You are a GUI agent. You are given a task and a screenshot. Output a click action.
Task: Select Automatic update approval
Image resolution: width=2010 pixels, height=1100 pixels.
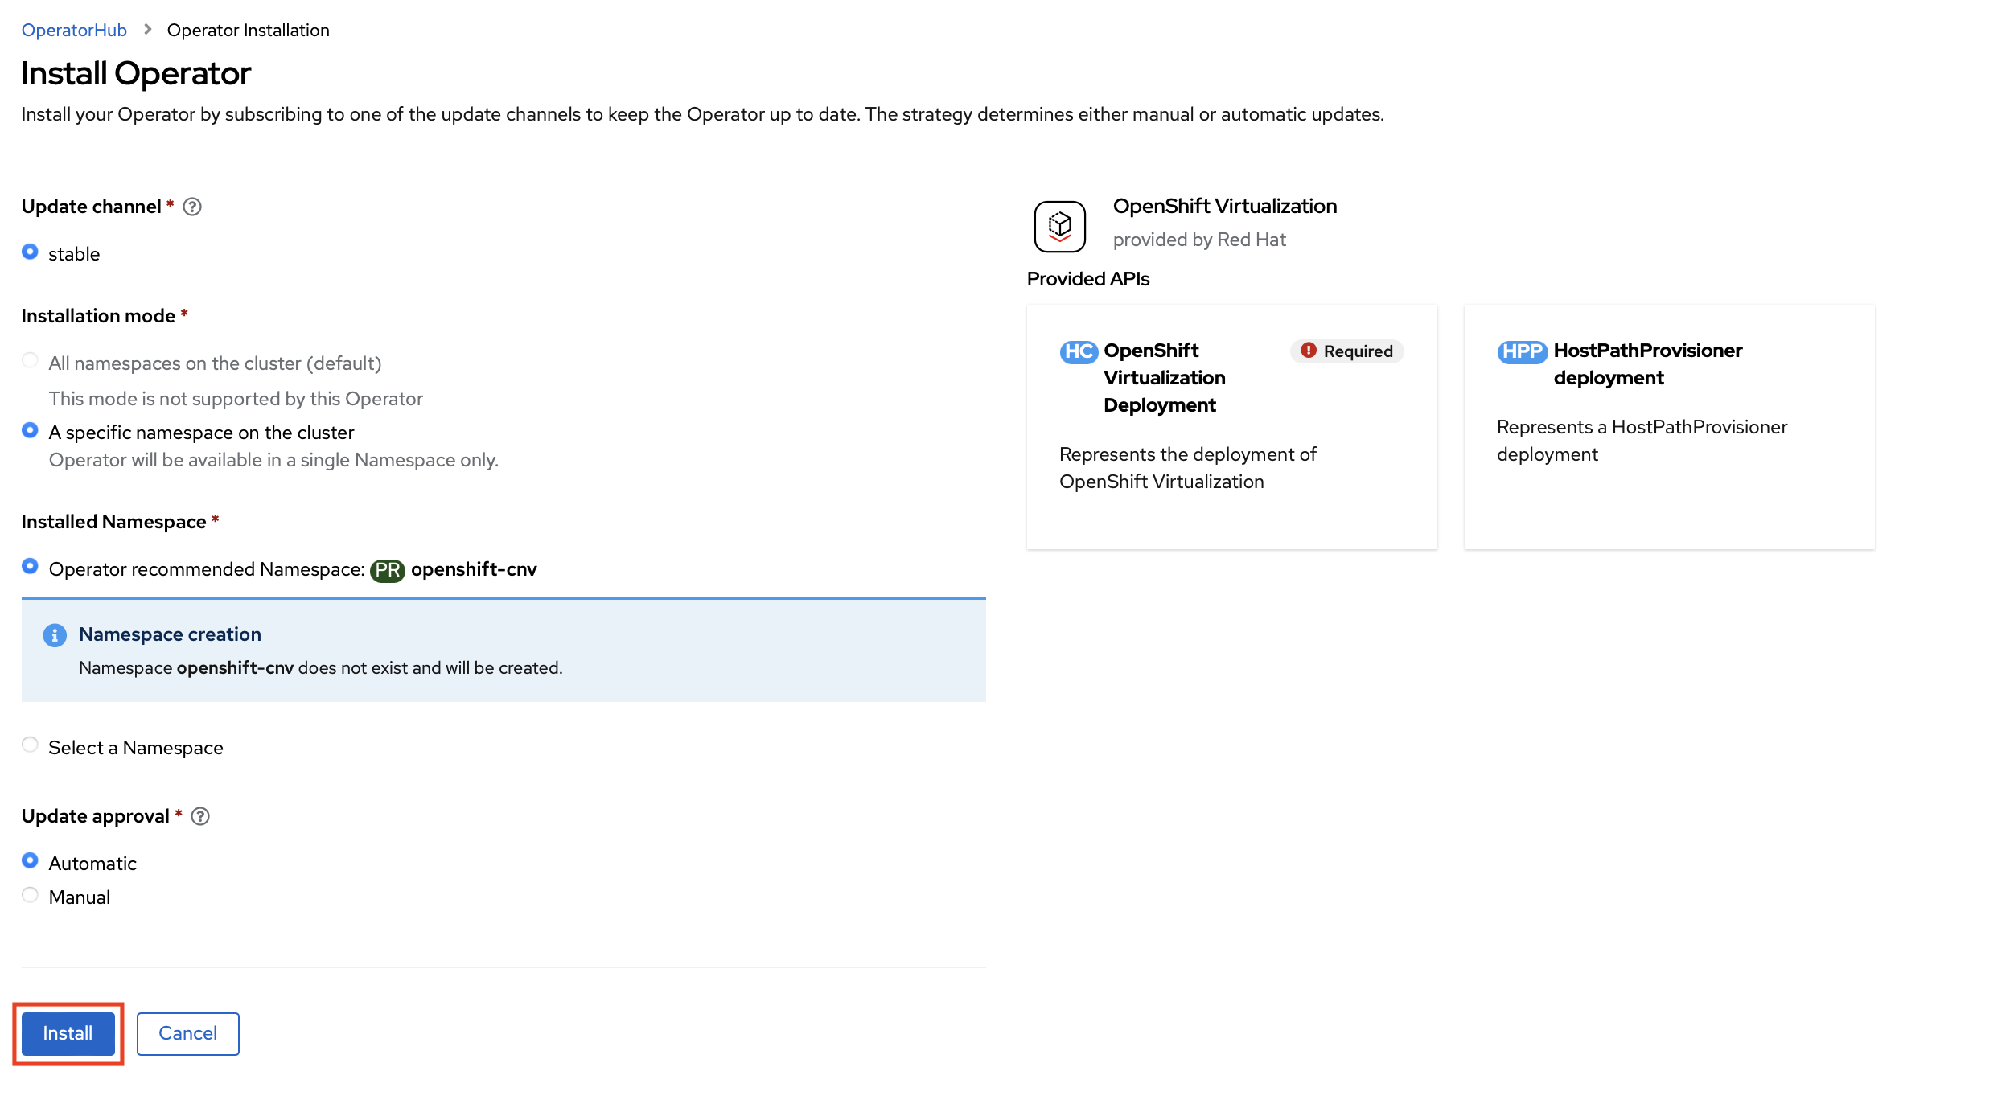(x=30, y=861)
